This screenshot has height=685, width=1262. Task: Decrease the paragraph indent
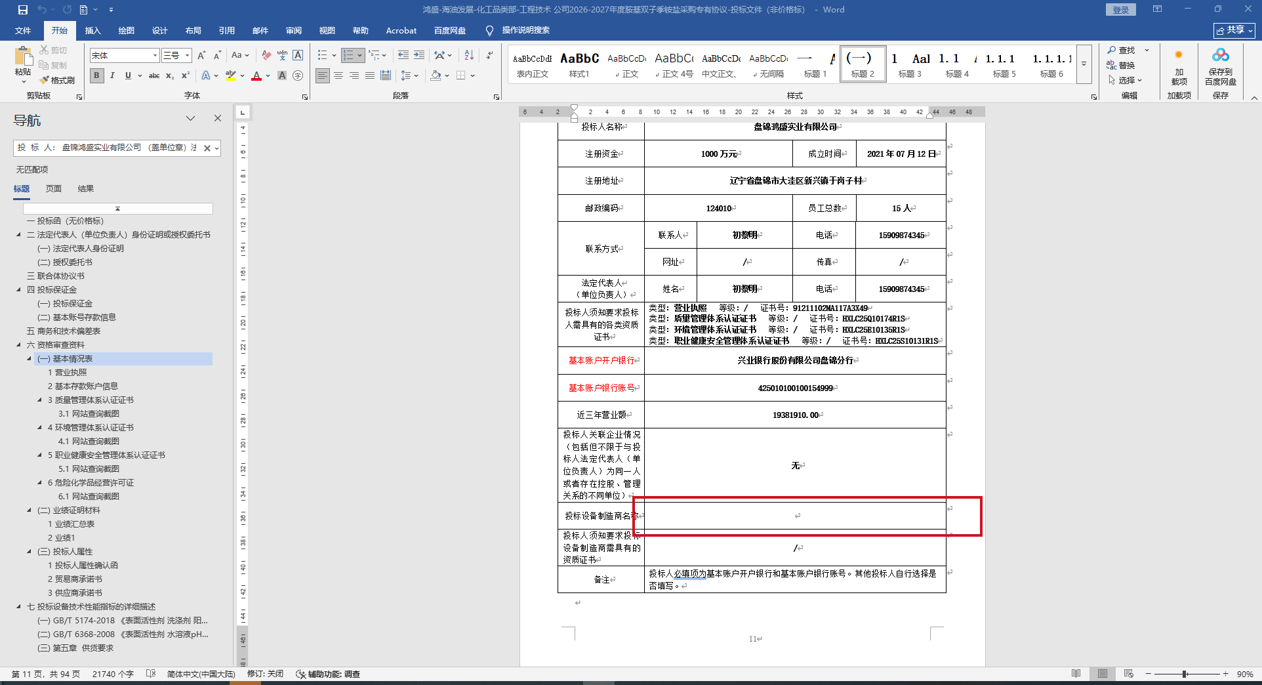403,56
